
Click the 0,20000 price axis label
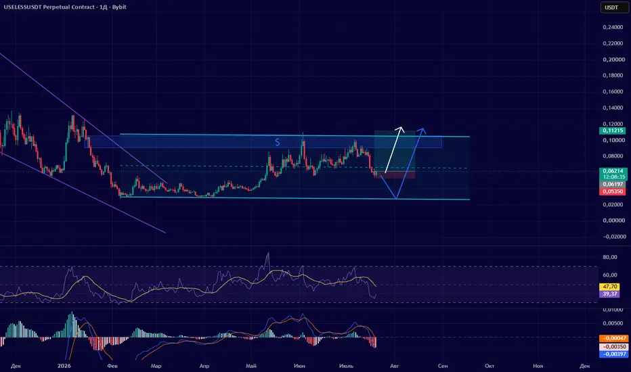click(x=613, y=60)
